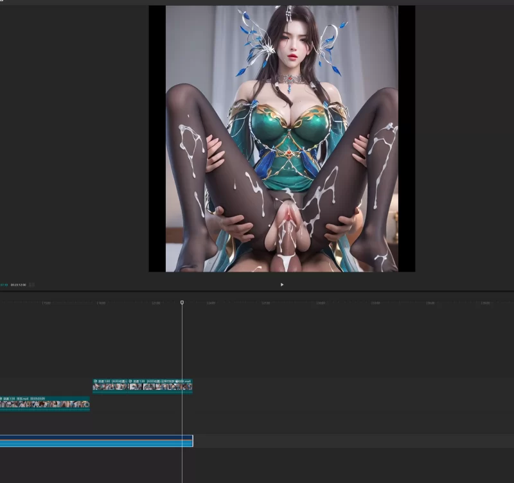Image resolution: width=514 pixels, height=483 pixels.
Task: Click the speed icon on the lower-track clip
Action: 1,398
